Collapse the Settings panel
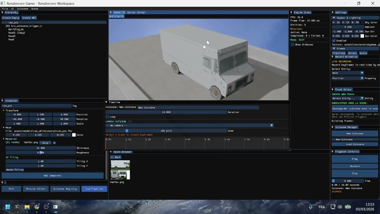 333,12
